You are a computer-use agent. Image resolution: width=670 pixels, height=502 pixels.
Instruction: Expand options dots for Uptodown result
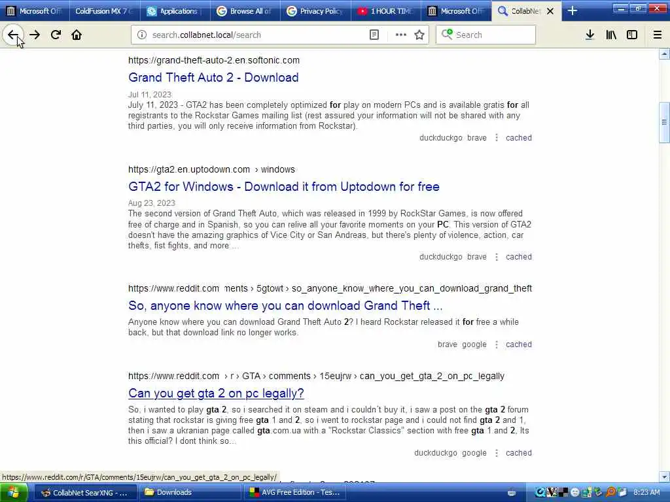[x=496, y=257]
